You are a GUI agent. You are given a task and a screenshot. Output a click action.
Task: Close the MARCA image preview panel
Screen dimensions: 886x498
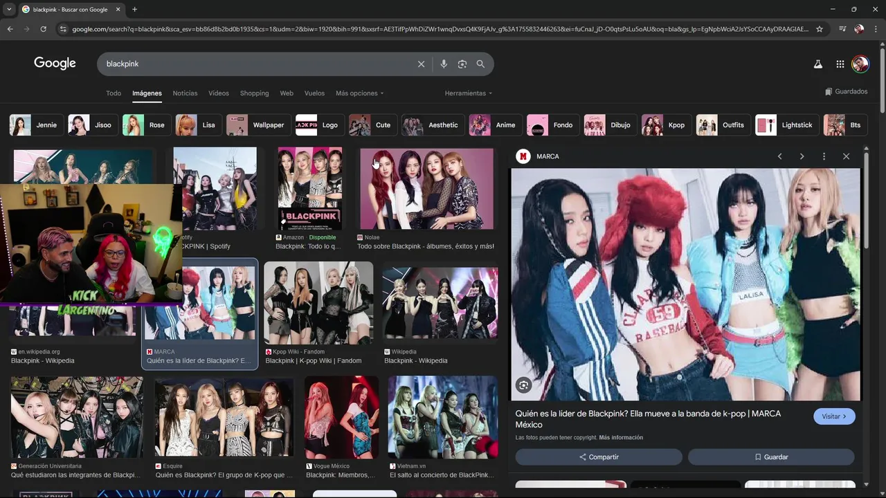pos(846,156)
